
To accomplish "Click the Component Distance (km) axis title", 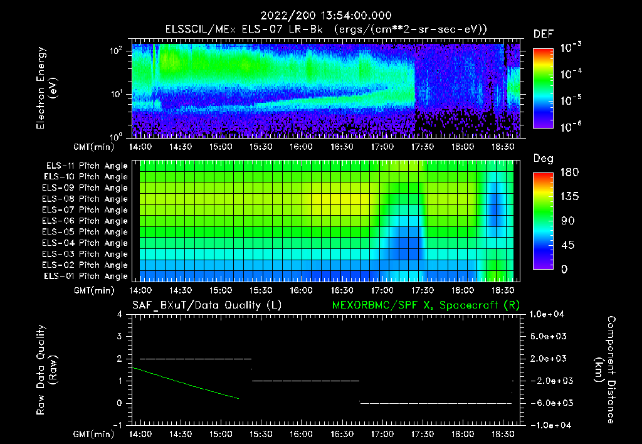I will [605, 370].
